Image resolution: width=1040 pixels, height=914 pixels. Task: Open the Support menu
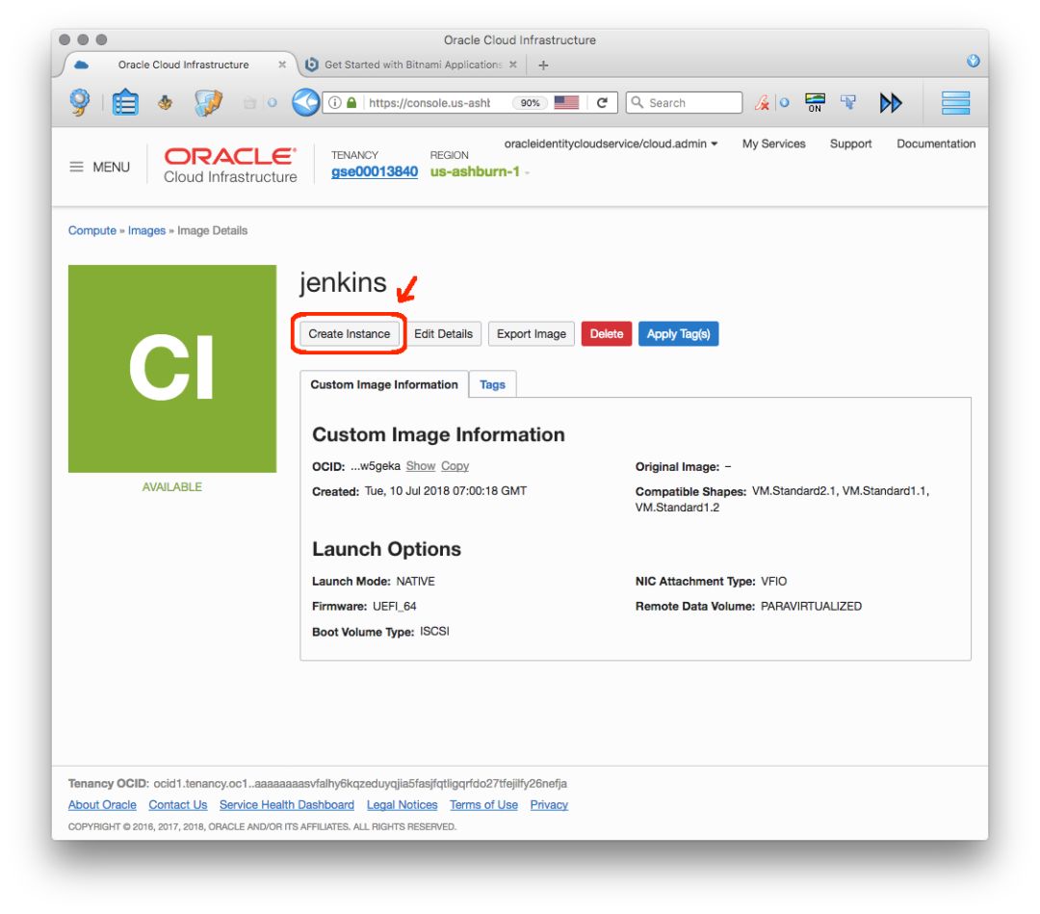pos(850,144)
